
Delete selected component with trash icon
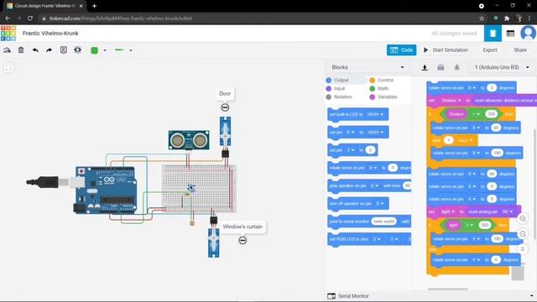click(21, 50)
